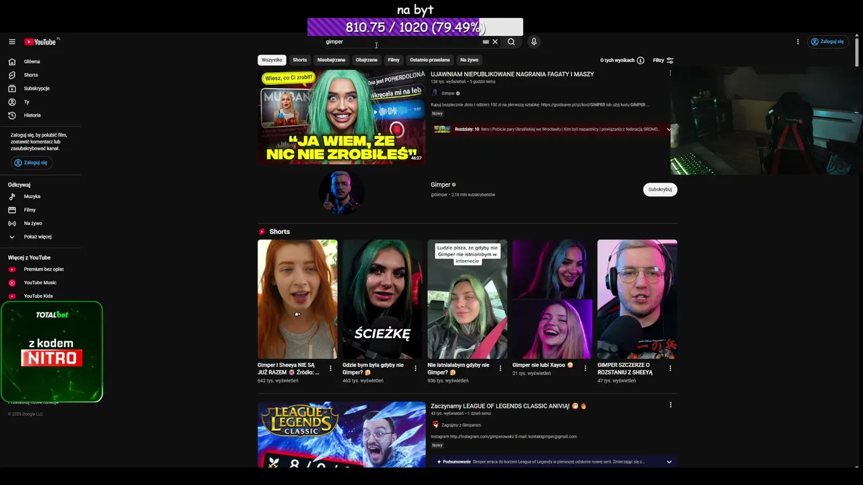863x485 pixels.
Task: Open title Zaczynamy LEAGUE OF LEGENDS CLASSIC ANIVIA!
Action: (x=509, y=406)
